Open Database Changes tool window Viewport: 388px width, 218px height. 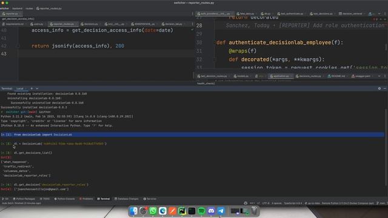pos(127,199)
